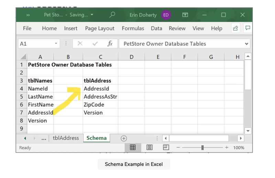Click vertical scrollbar down arrow
275x178 pixels.
[x=248, y=131]
